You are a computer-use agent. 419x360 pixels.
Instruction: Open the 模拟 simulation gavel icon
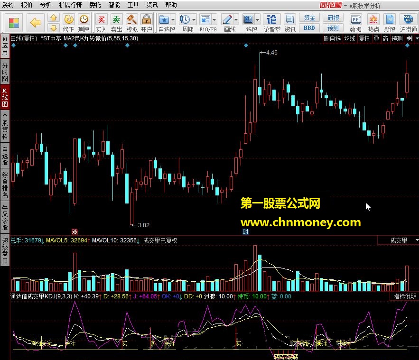click(x=132, y=19)
